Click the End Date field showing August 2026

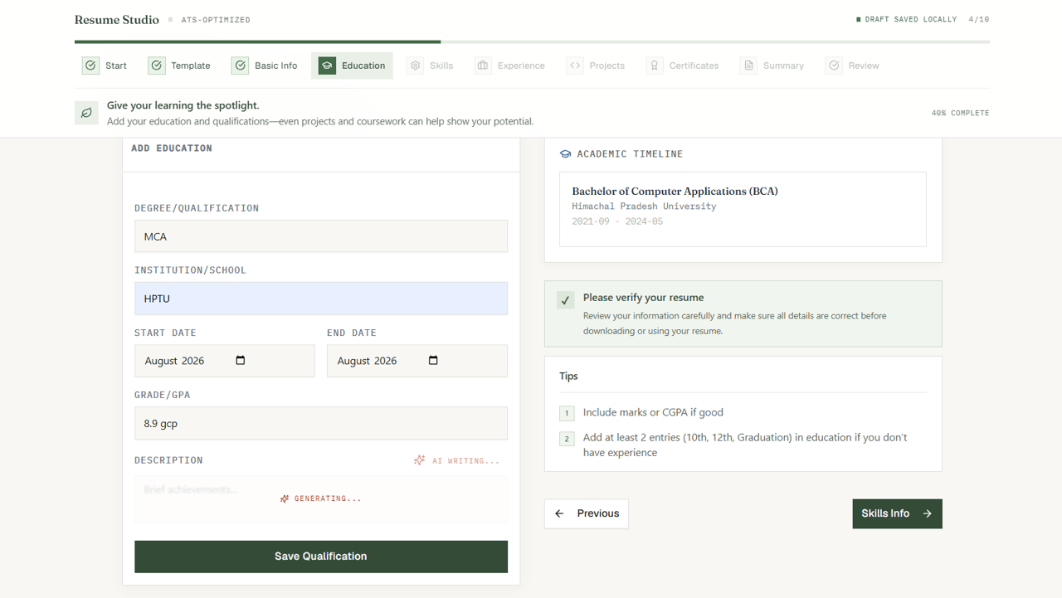tap(417, 361)
